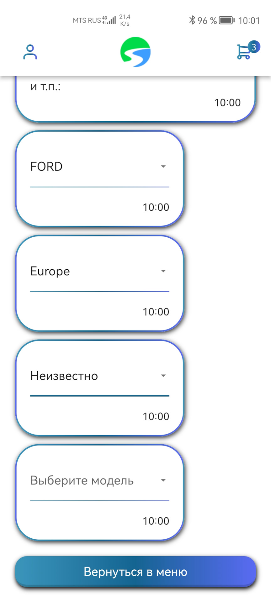The height and width of the screenshot is (602, 271).
Task: Tap the battery status icon
Action: coord(226,20)
